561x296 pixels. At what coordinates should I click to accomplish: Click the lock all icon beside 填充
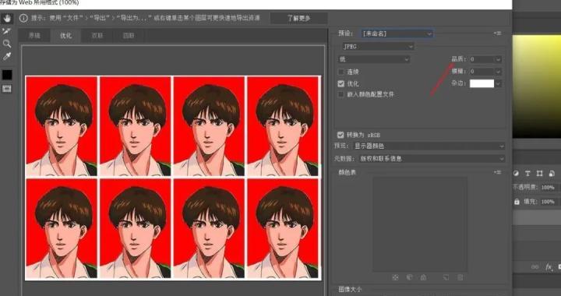pos(517,202)
